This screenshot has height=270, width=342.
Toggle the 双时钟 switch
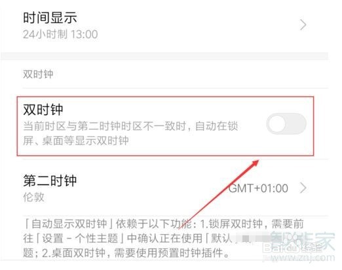point(286,124)
